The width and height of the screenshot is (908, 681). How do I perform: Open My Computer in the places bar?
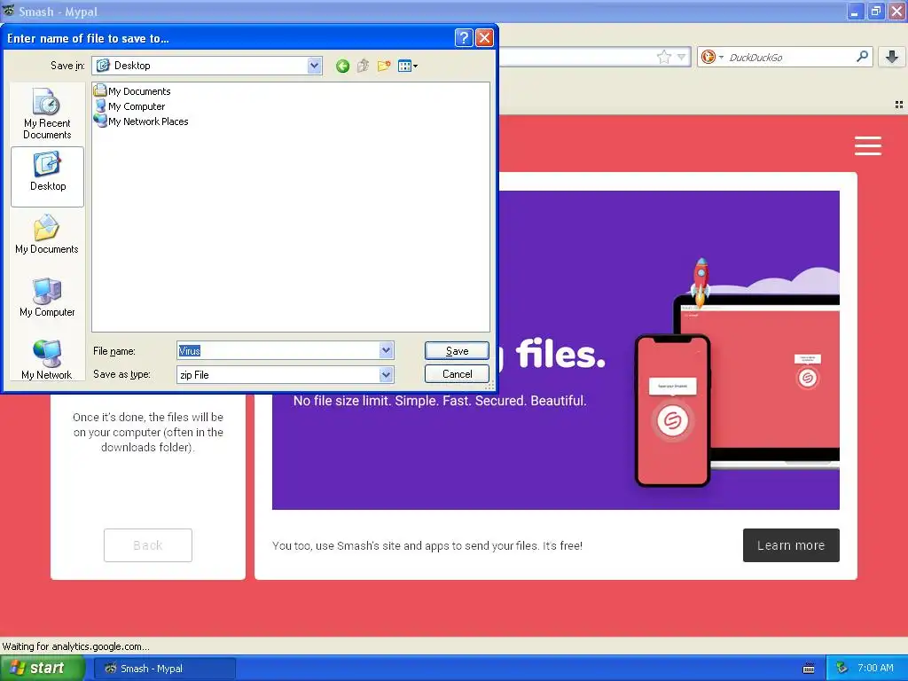47,298
